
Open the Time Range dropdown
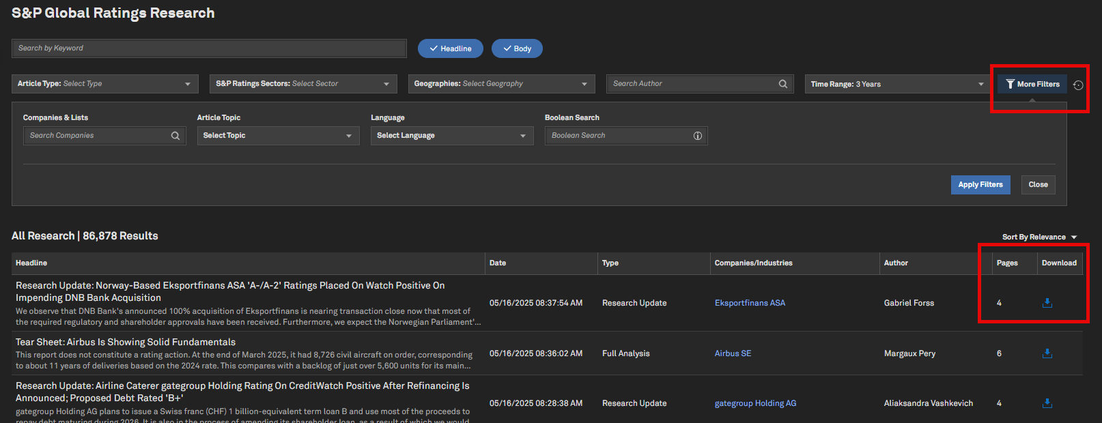(897, 84)
